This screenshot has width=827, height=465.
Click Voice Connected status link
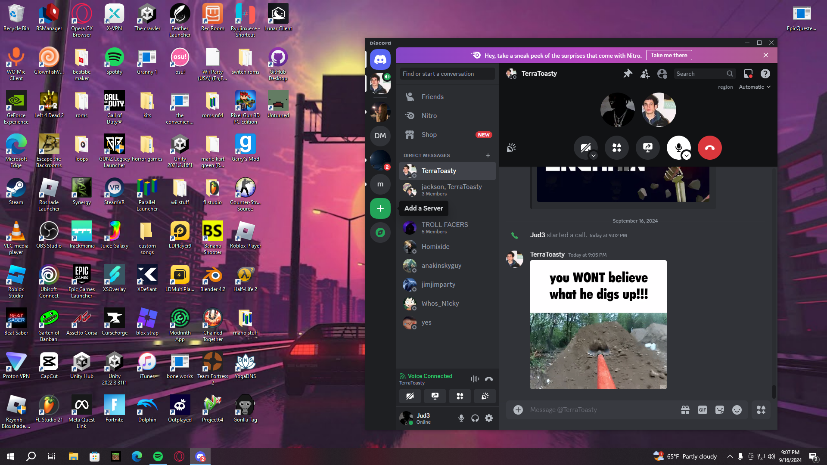click(430, 376)
